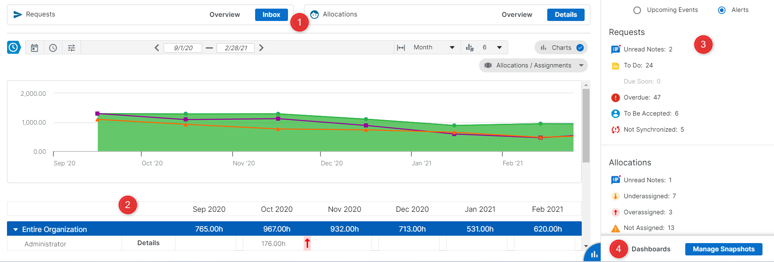Open Administrator Details link
774x262 pixels.
tap(148, 243)
